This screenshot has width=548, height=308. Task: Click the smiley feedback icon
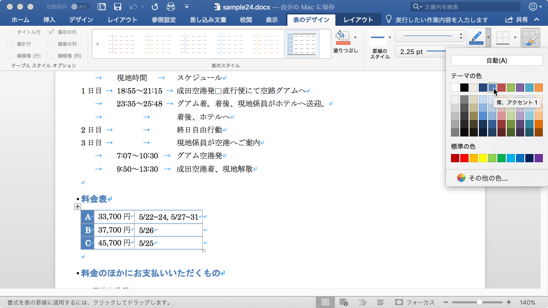click(x=533, y=7)
